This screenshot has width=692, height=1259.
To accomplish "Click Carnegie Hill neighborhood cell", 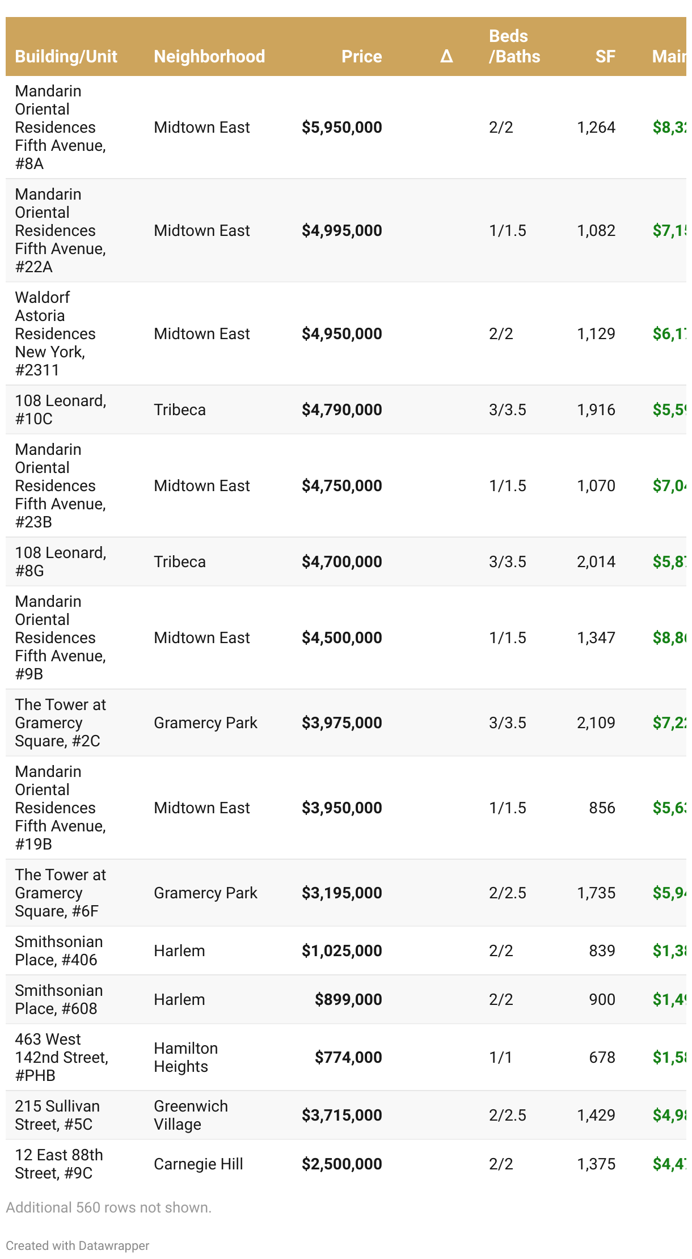I will click(x=198, y=1164).
